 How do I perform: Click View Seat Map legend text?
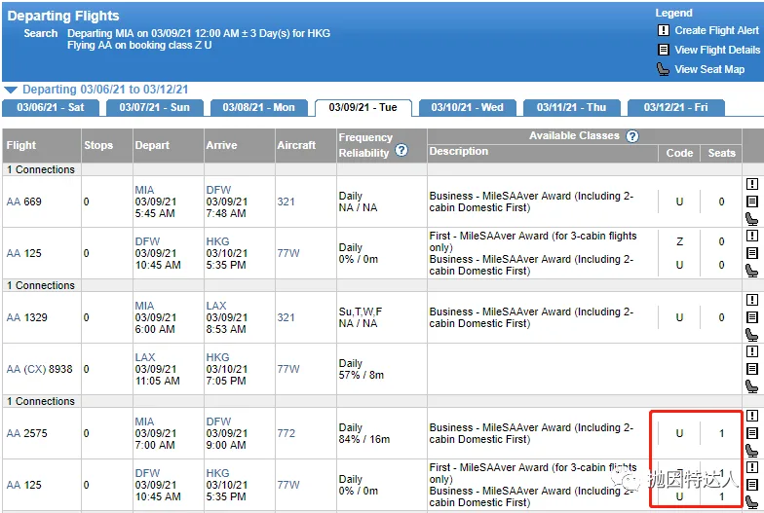(x=709, y=69)
